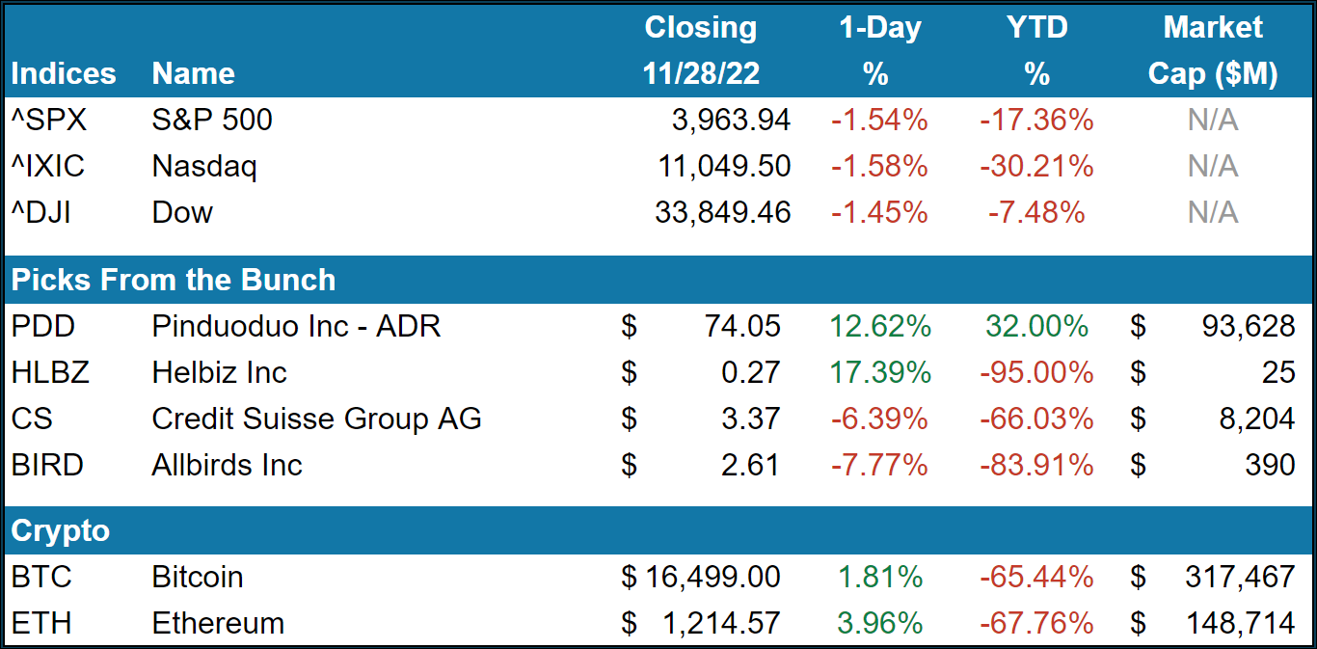1317x649 pixels.
Task: Select Nasdaq YTD value -30.21%
Action: 1036,166
